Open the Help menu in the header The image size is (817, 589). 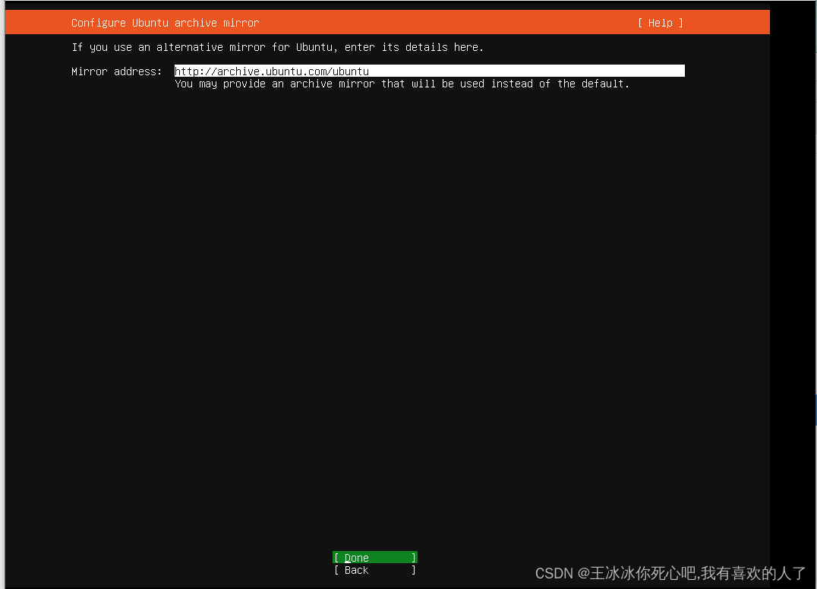coord(660,23)
